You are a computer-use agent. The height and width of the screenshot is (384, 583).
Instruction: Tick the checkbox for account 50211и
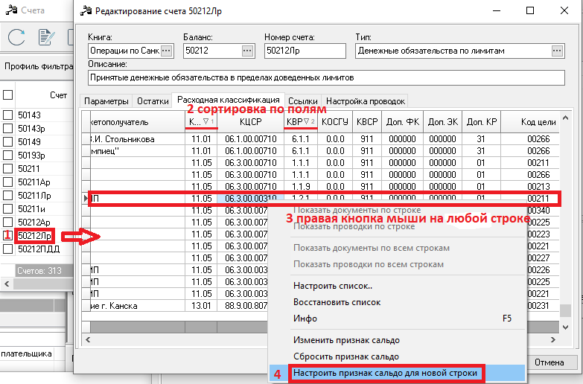click(7, 208)
